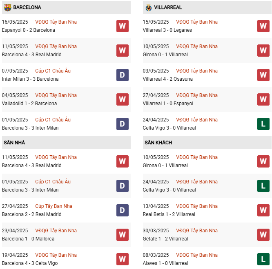Open the VILLARREAL team header
Image resolution: width=272 pixels, height=269 pixels.
[207, 7]
